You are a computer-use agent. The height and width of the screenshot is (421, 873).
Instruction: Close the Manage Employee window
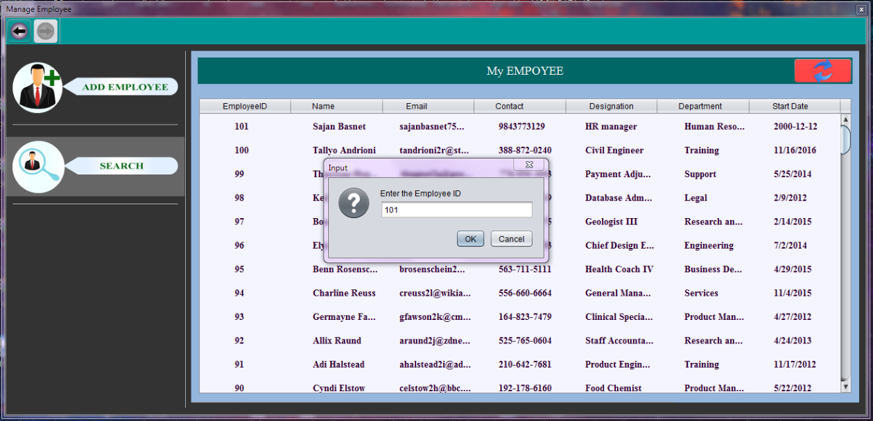(x=861, y=9)
